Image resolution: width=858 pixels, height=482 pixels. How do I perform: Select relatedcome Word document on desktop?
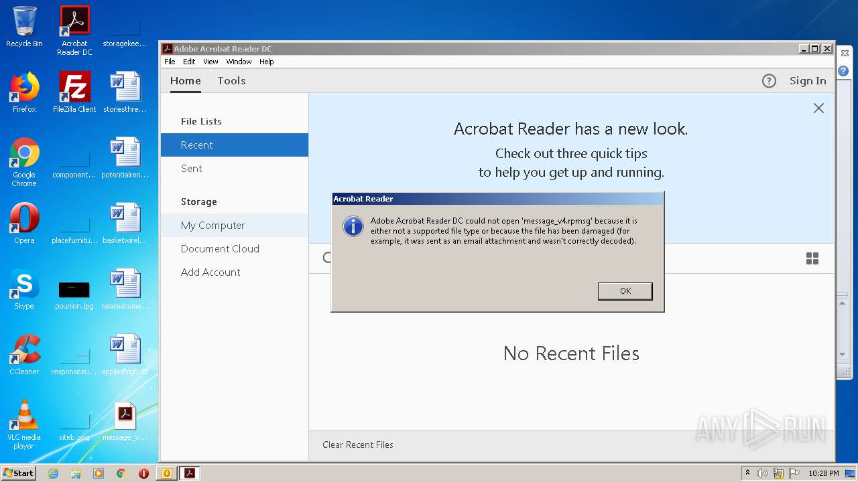tap(125, 289)
